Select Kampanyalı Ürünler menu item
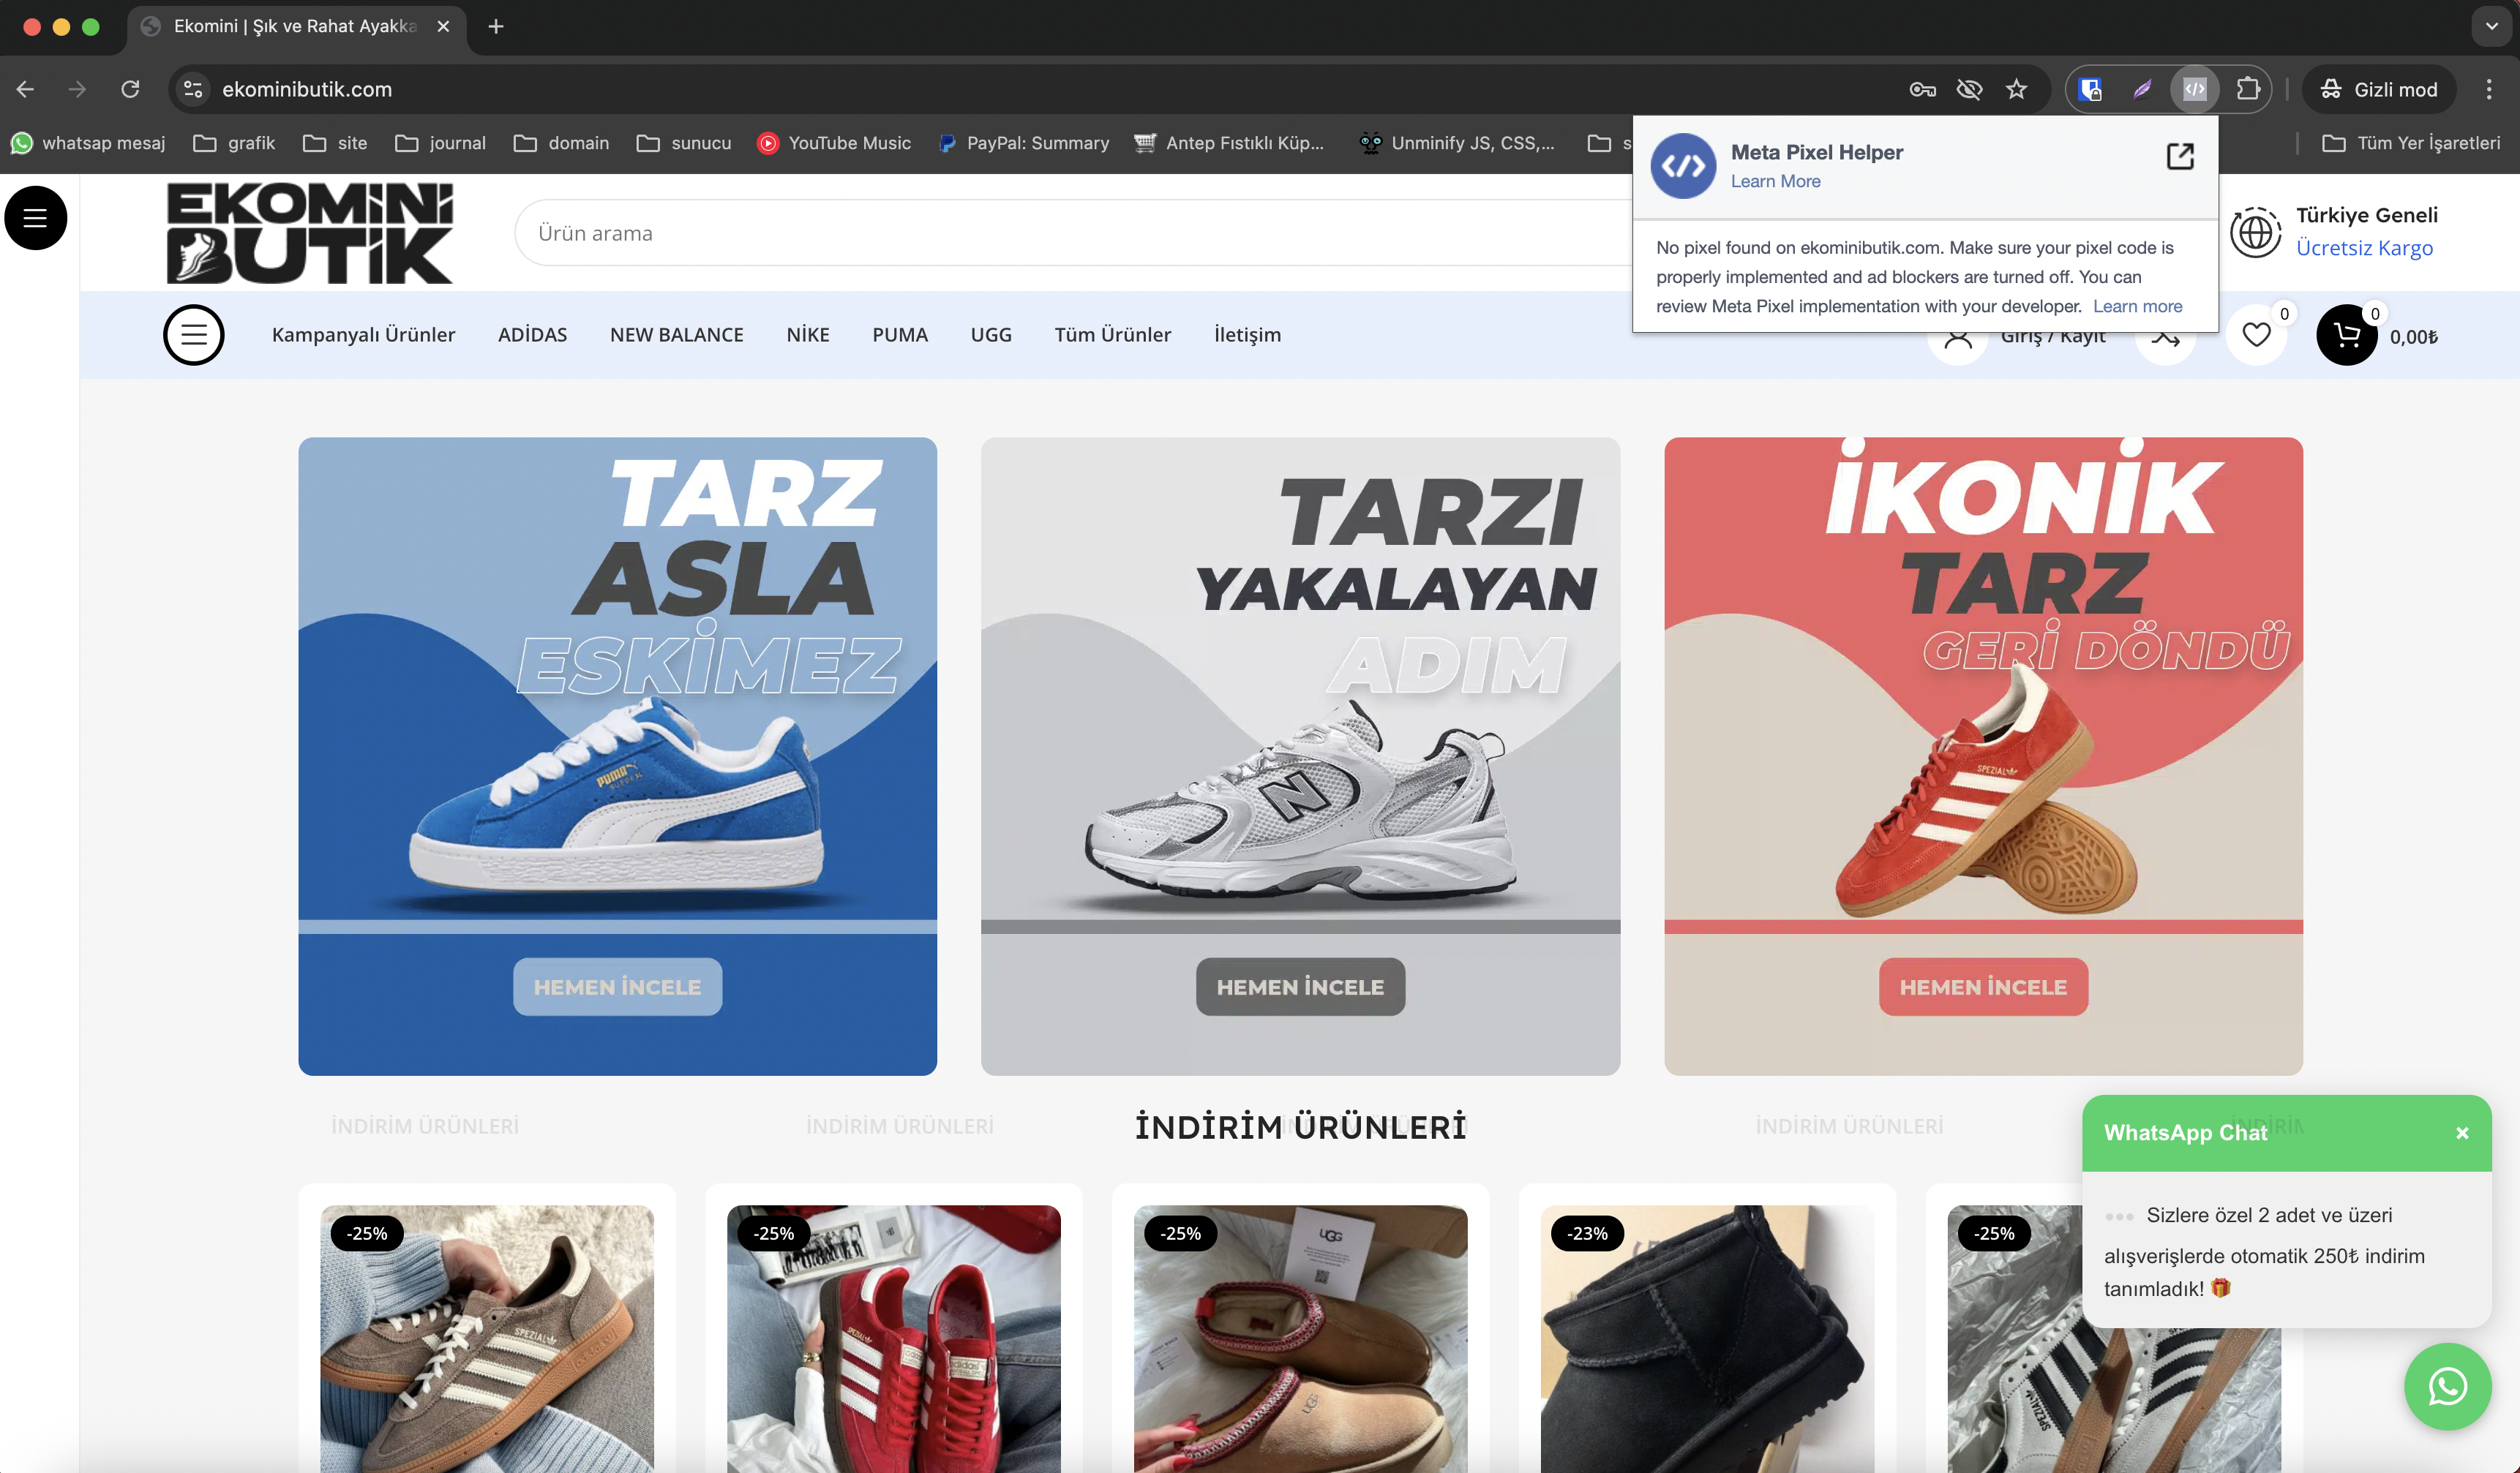This screenshot has height=1473, width=2520. point(363,335)
